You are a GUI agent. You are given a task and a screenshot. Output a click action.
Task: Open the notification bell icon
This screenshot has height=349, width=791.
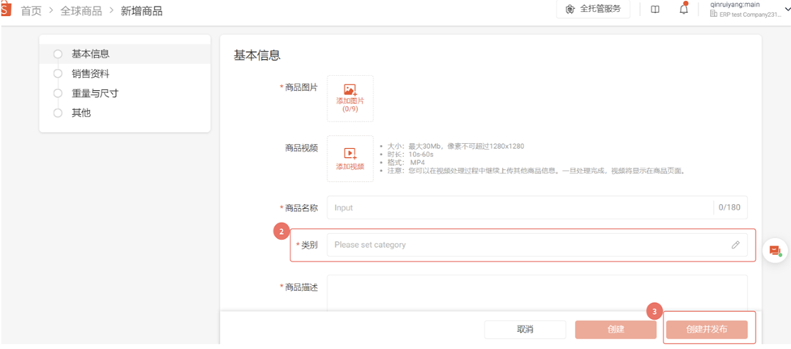pyautogui.click(x=683, y=10)
